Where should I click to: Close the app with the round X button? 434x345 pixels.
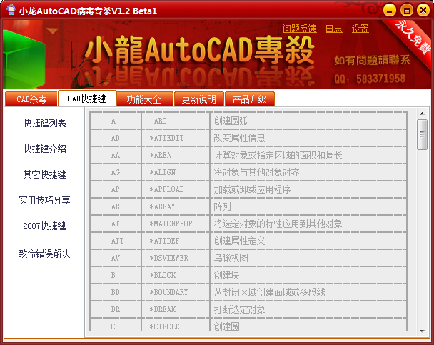pos(421,10)
